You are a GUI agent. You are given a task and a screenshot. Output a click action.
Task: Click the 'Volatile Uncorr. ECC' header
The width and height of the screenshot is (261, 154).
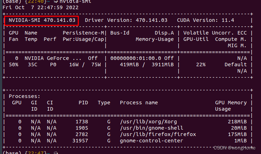coord(215,33)
